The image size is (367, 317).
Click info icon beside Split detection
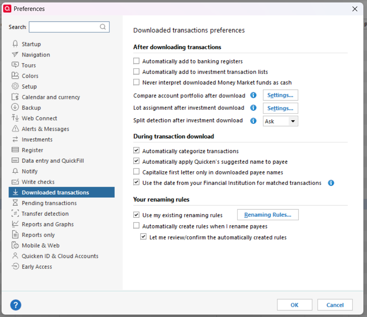point(253,121)
